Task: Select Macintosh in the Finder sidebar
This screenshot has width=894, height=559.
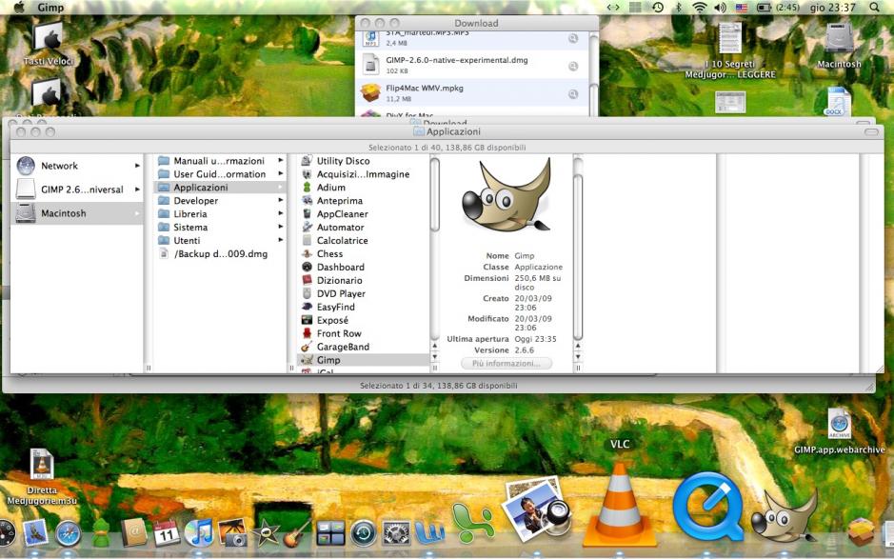Action: [x=77, y=213]
